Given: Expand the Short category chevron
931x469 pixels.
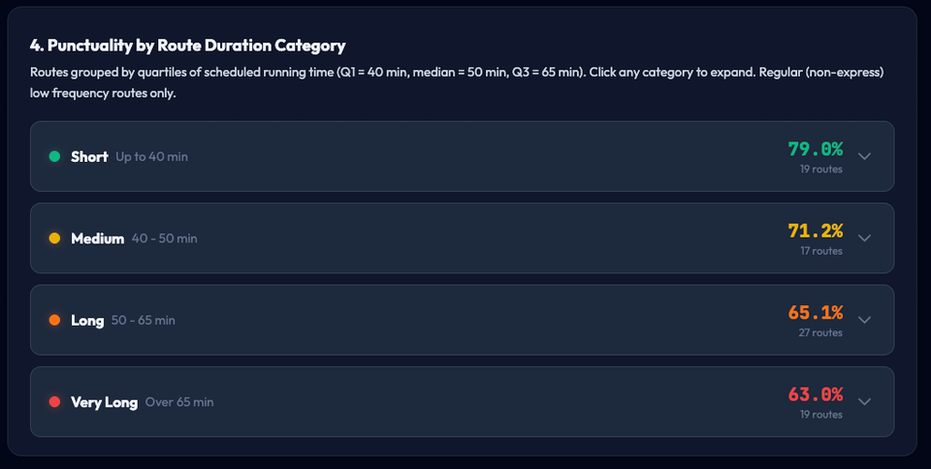Looking at the screenshot, I should [865, 157].
